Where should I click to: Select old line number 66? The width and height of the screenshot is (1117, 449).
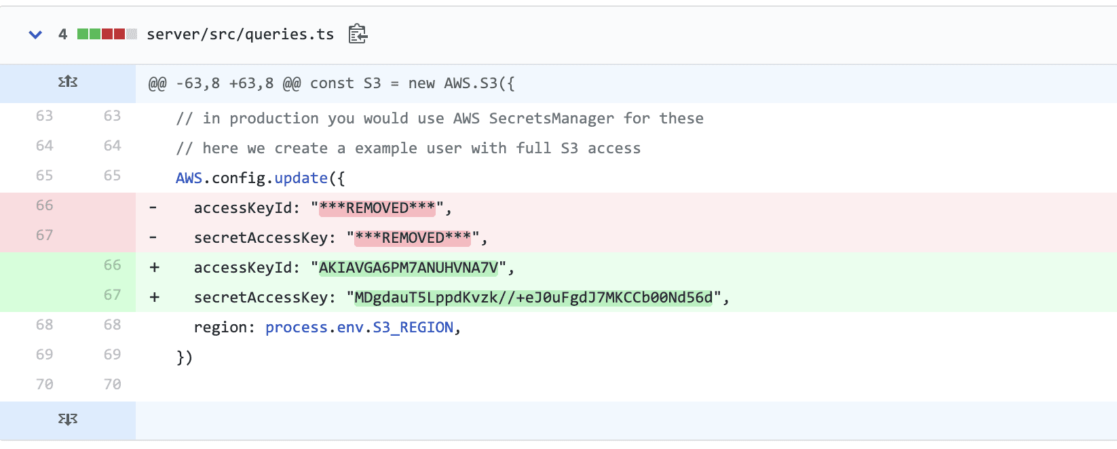[x=45, y=206]
